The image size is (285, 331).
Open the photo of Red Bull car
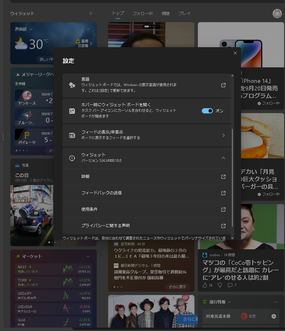click(x=32, y=215)
